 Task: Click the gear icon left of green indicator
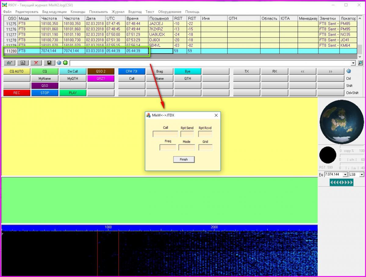pyautogui.click(x=59, y=63)
